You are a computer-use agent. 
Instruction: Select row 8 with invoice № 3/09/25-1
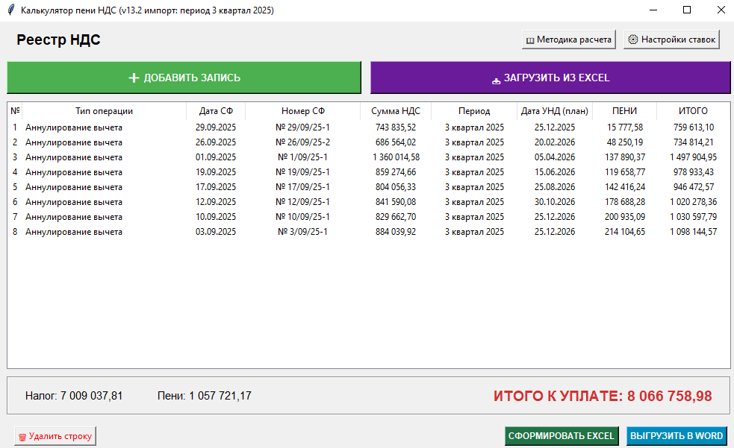click(302, 232)
